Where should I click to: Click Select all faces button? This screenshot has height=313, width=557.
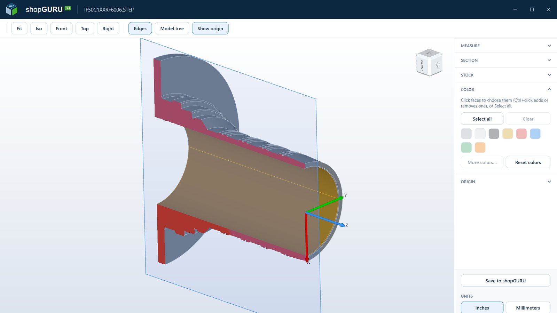coord(482,119)
